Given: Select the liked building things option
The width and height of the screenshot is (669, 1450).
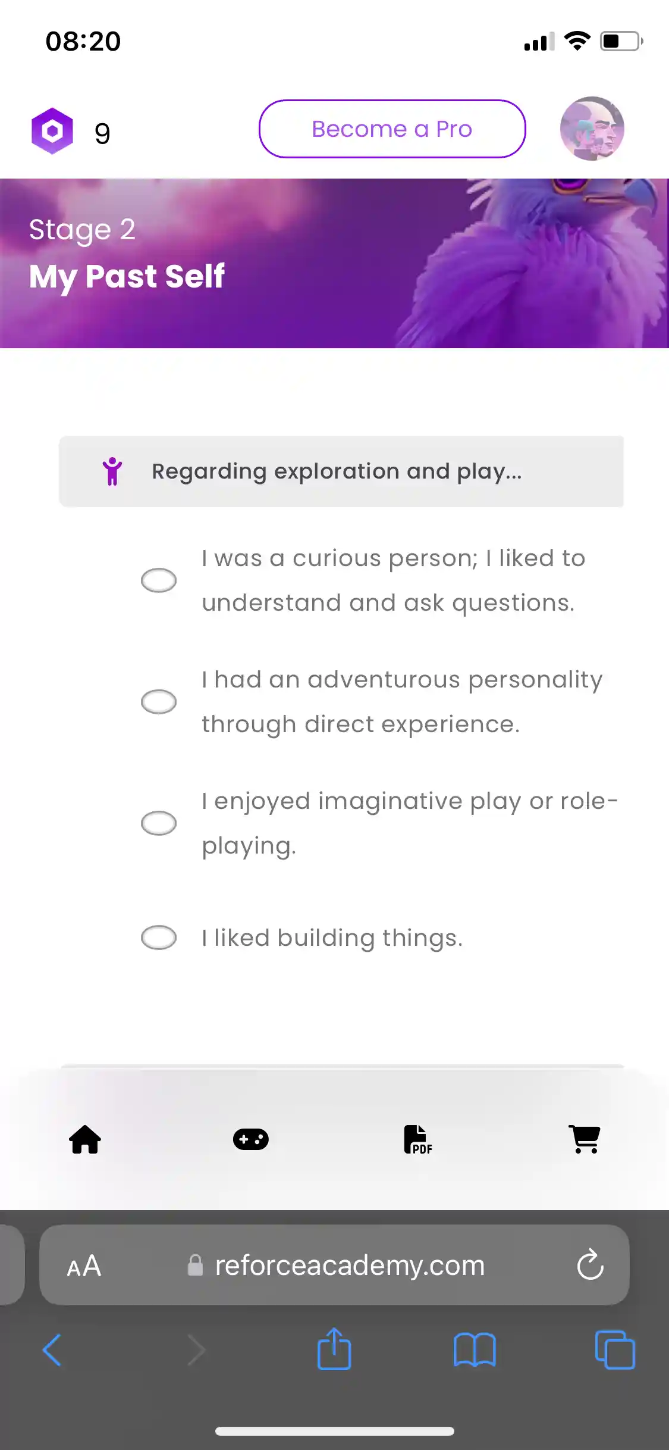Looking at the screenshot, I should coord(159,937).
